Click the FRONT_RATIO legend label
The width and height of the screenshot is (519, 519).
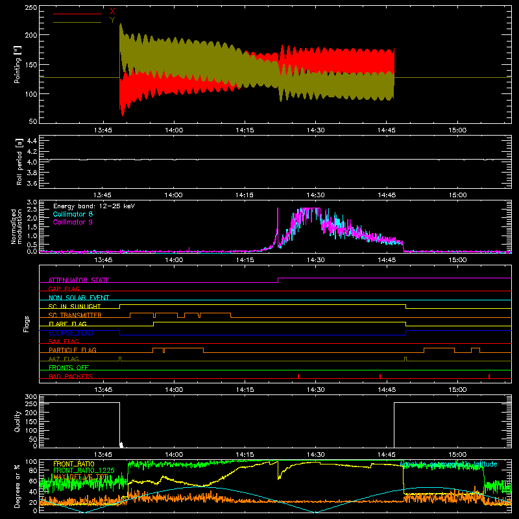74,464
